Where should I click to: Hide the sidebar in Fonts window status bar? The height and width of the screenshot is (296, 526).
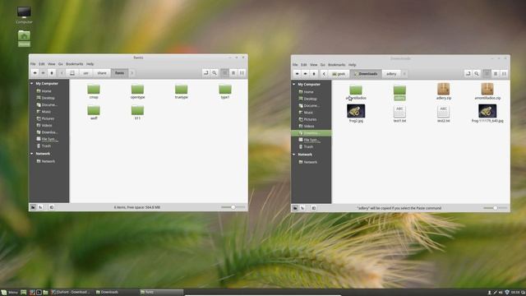51,207
